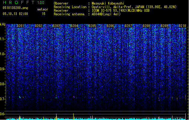Screen dimensions: 189x120
Task: Click the meteor echo just below 0203 marker
Action: pos(56,97)
